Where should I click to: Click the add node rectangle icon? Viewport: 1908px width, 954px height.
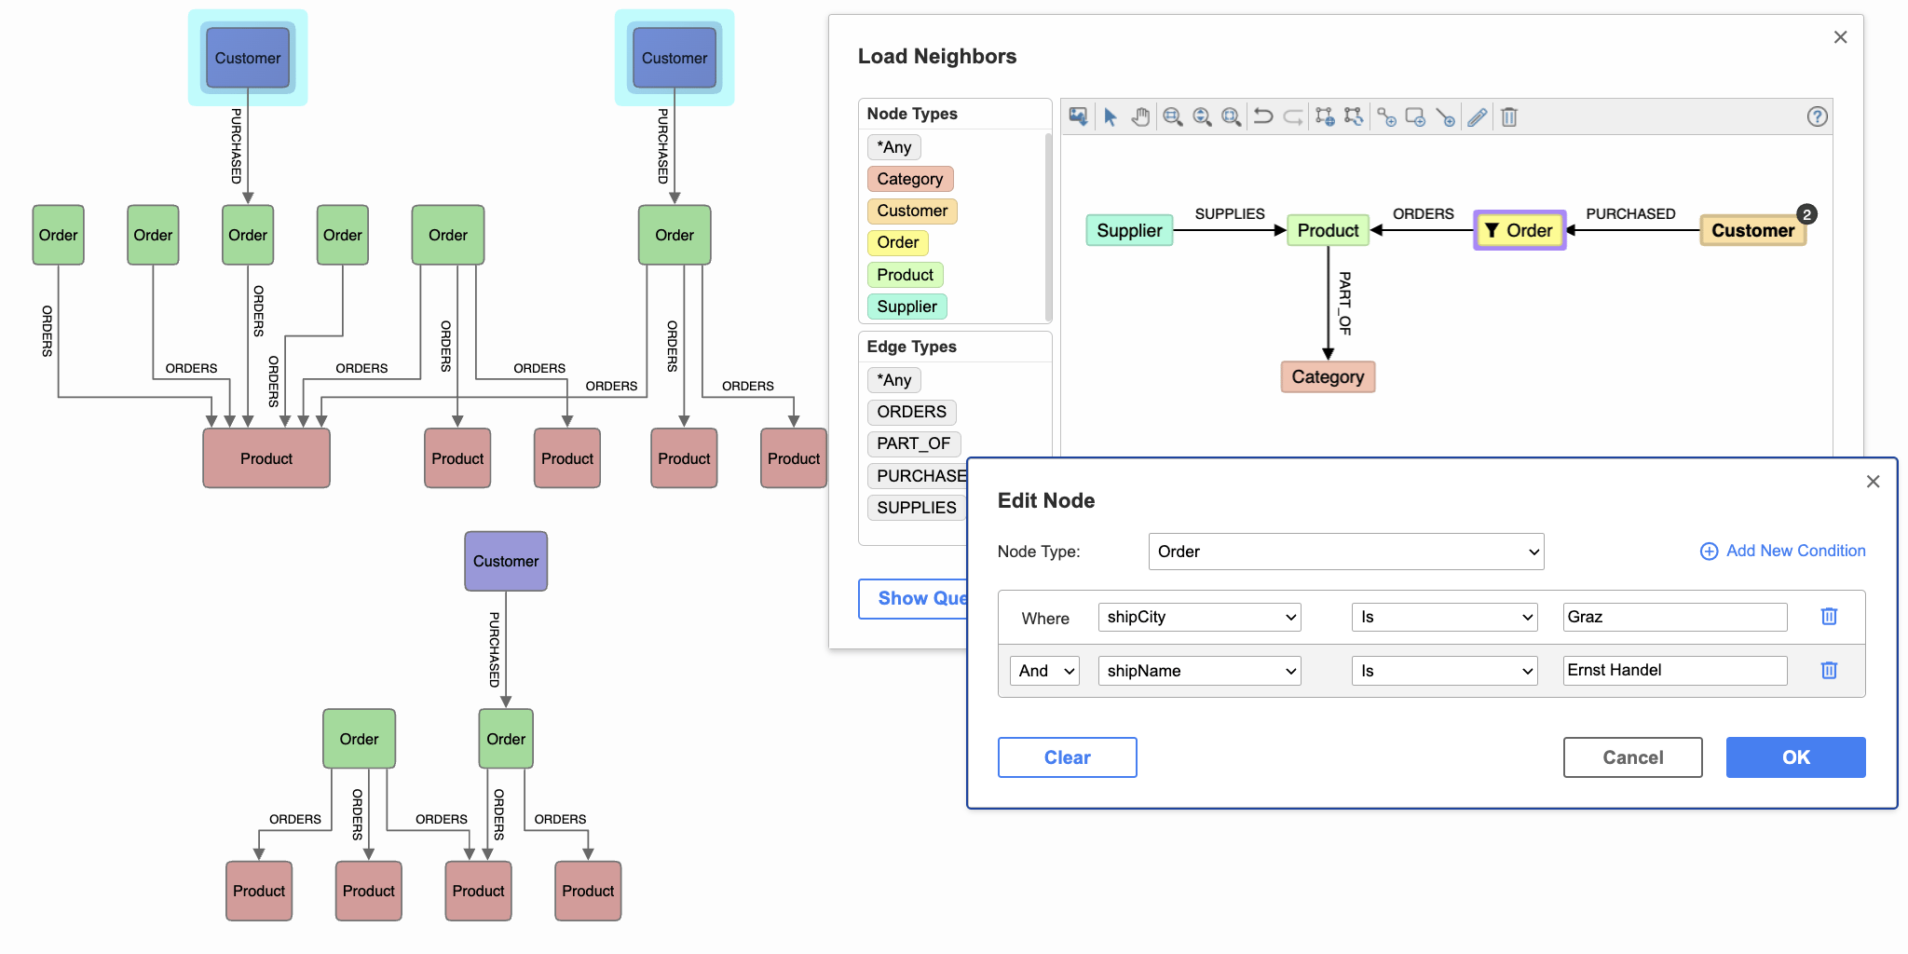coord(1416,116)
